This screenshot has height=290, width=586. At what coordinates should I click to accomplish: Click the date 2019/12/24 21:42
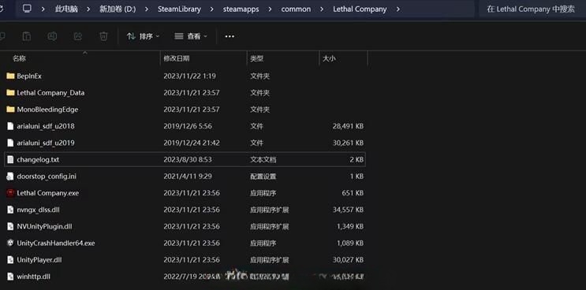(192, 143)
